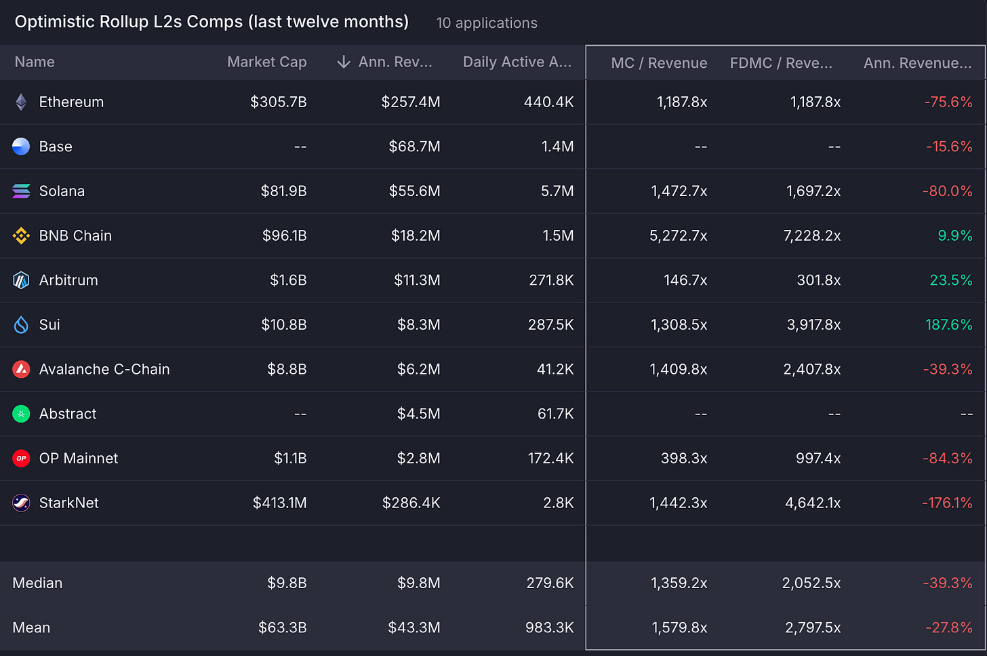Click the Ethereum logo icon
This screenshot has width=987, height=656.
coord(21,102)
